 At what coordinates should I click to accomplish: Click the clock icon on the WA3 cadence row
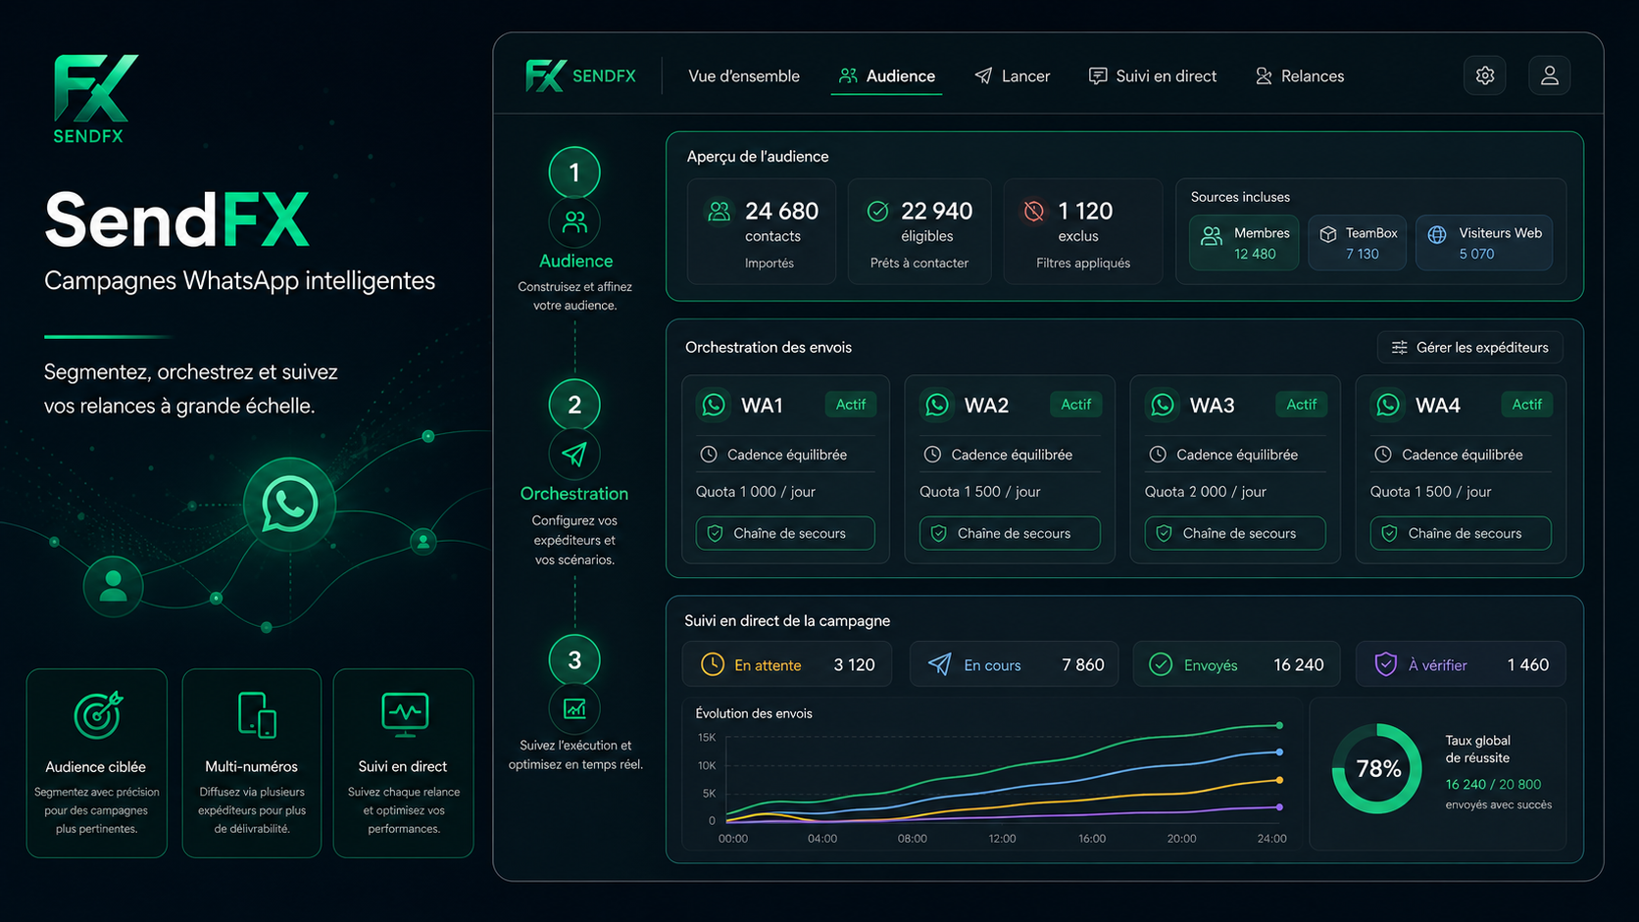coord(1158,455)
